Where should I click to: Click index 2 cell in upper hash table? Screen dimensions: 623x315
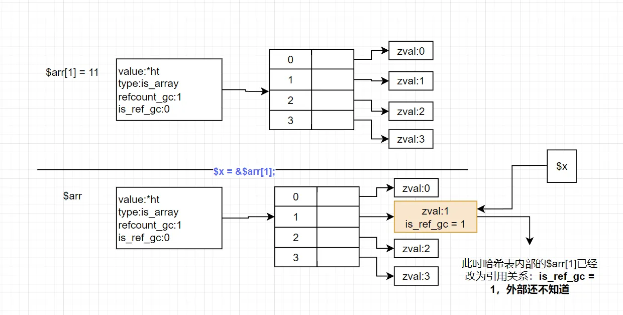290,100
